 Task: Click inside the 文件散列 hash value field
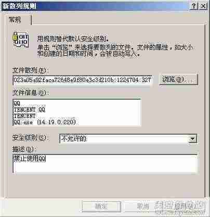point(83,80)
